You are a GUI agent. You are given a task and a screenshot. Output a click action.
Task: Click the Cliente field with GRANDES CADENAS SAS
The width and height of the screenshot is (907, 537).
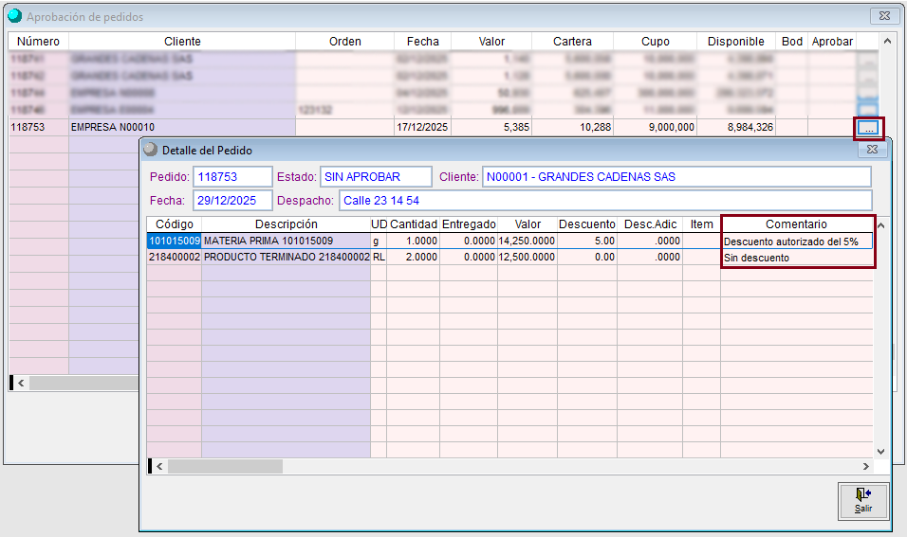point(676,177)
